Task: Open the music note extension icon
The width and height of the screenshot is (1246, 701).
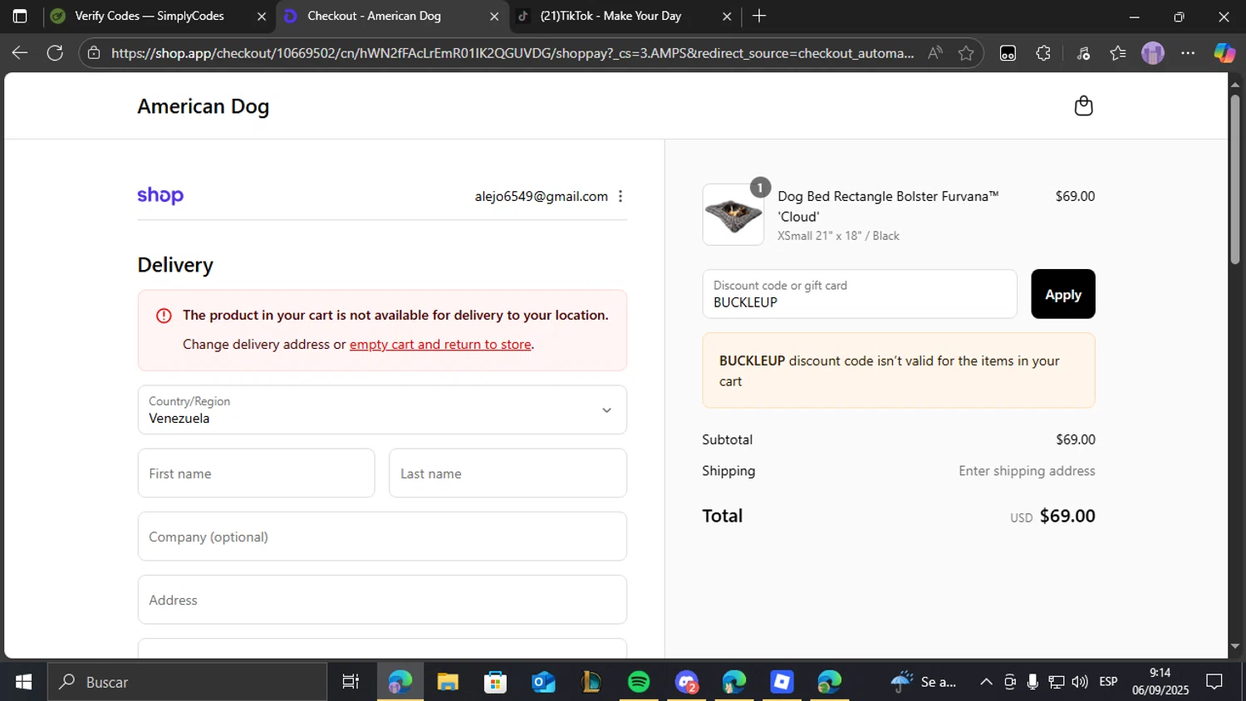Action: point(1083,53)
